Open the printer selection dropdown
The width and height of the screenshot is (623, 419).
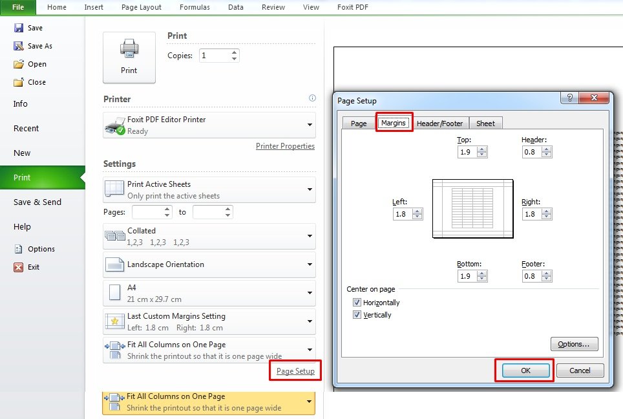point(308,125)
